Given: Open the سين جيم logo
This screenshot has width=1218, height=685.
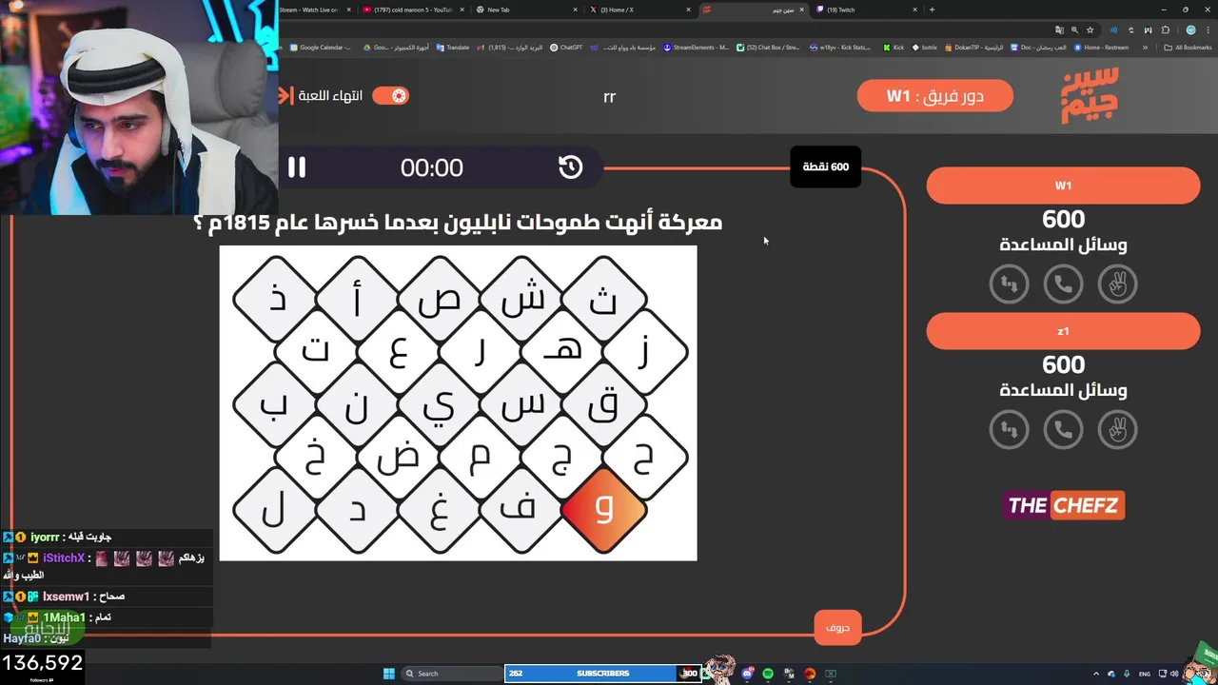Looking at the screenshot, I should click(x=1090, y=95).
